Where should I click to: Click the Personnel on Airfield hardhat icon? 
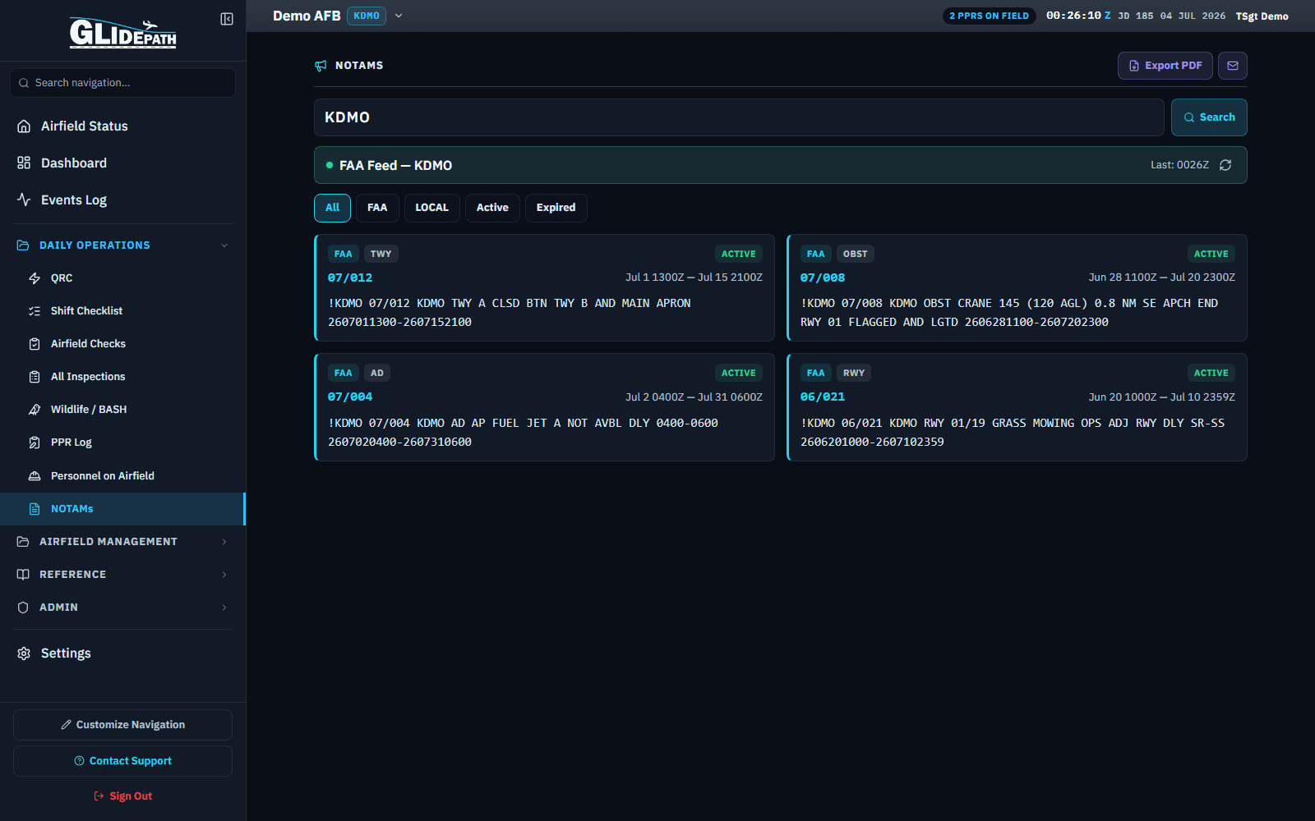coord(35,476)
